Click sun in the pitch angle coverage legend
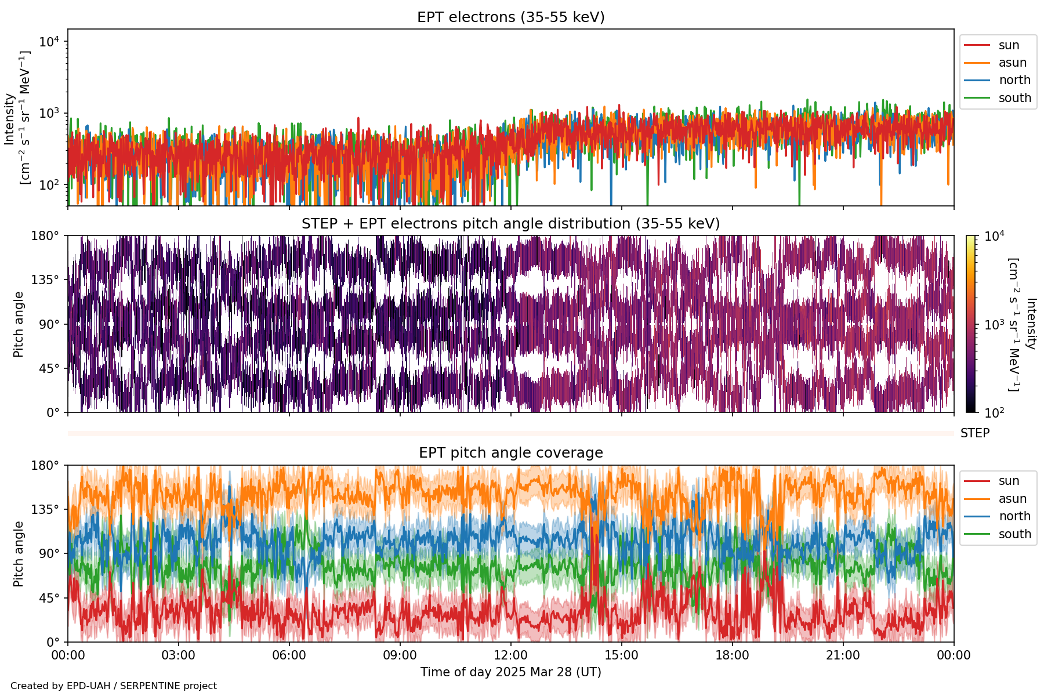This screenshot has height=696, width=1044. point(1009,481)
